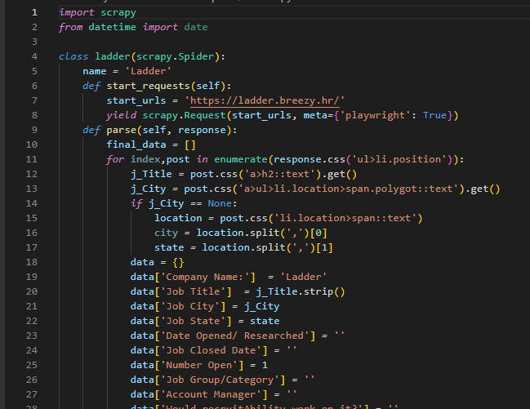Click the True keyword in scrapy.Request call
This screenshot has width=530, height=409.
pos(434,115)
